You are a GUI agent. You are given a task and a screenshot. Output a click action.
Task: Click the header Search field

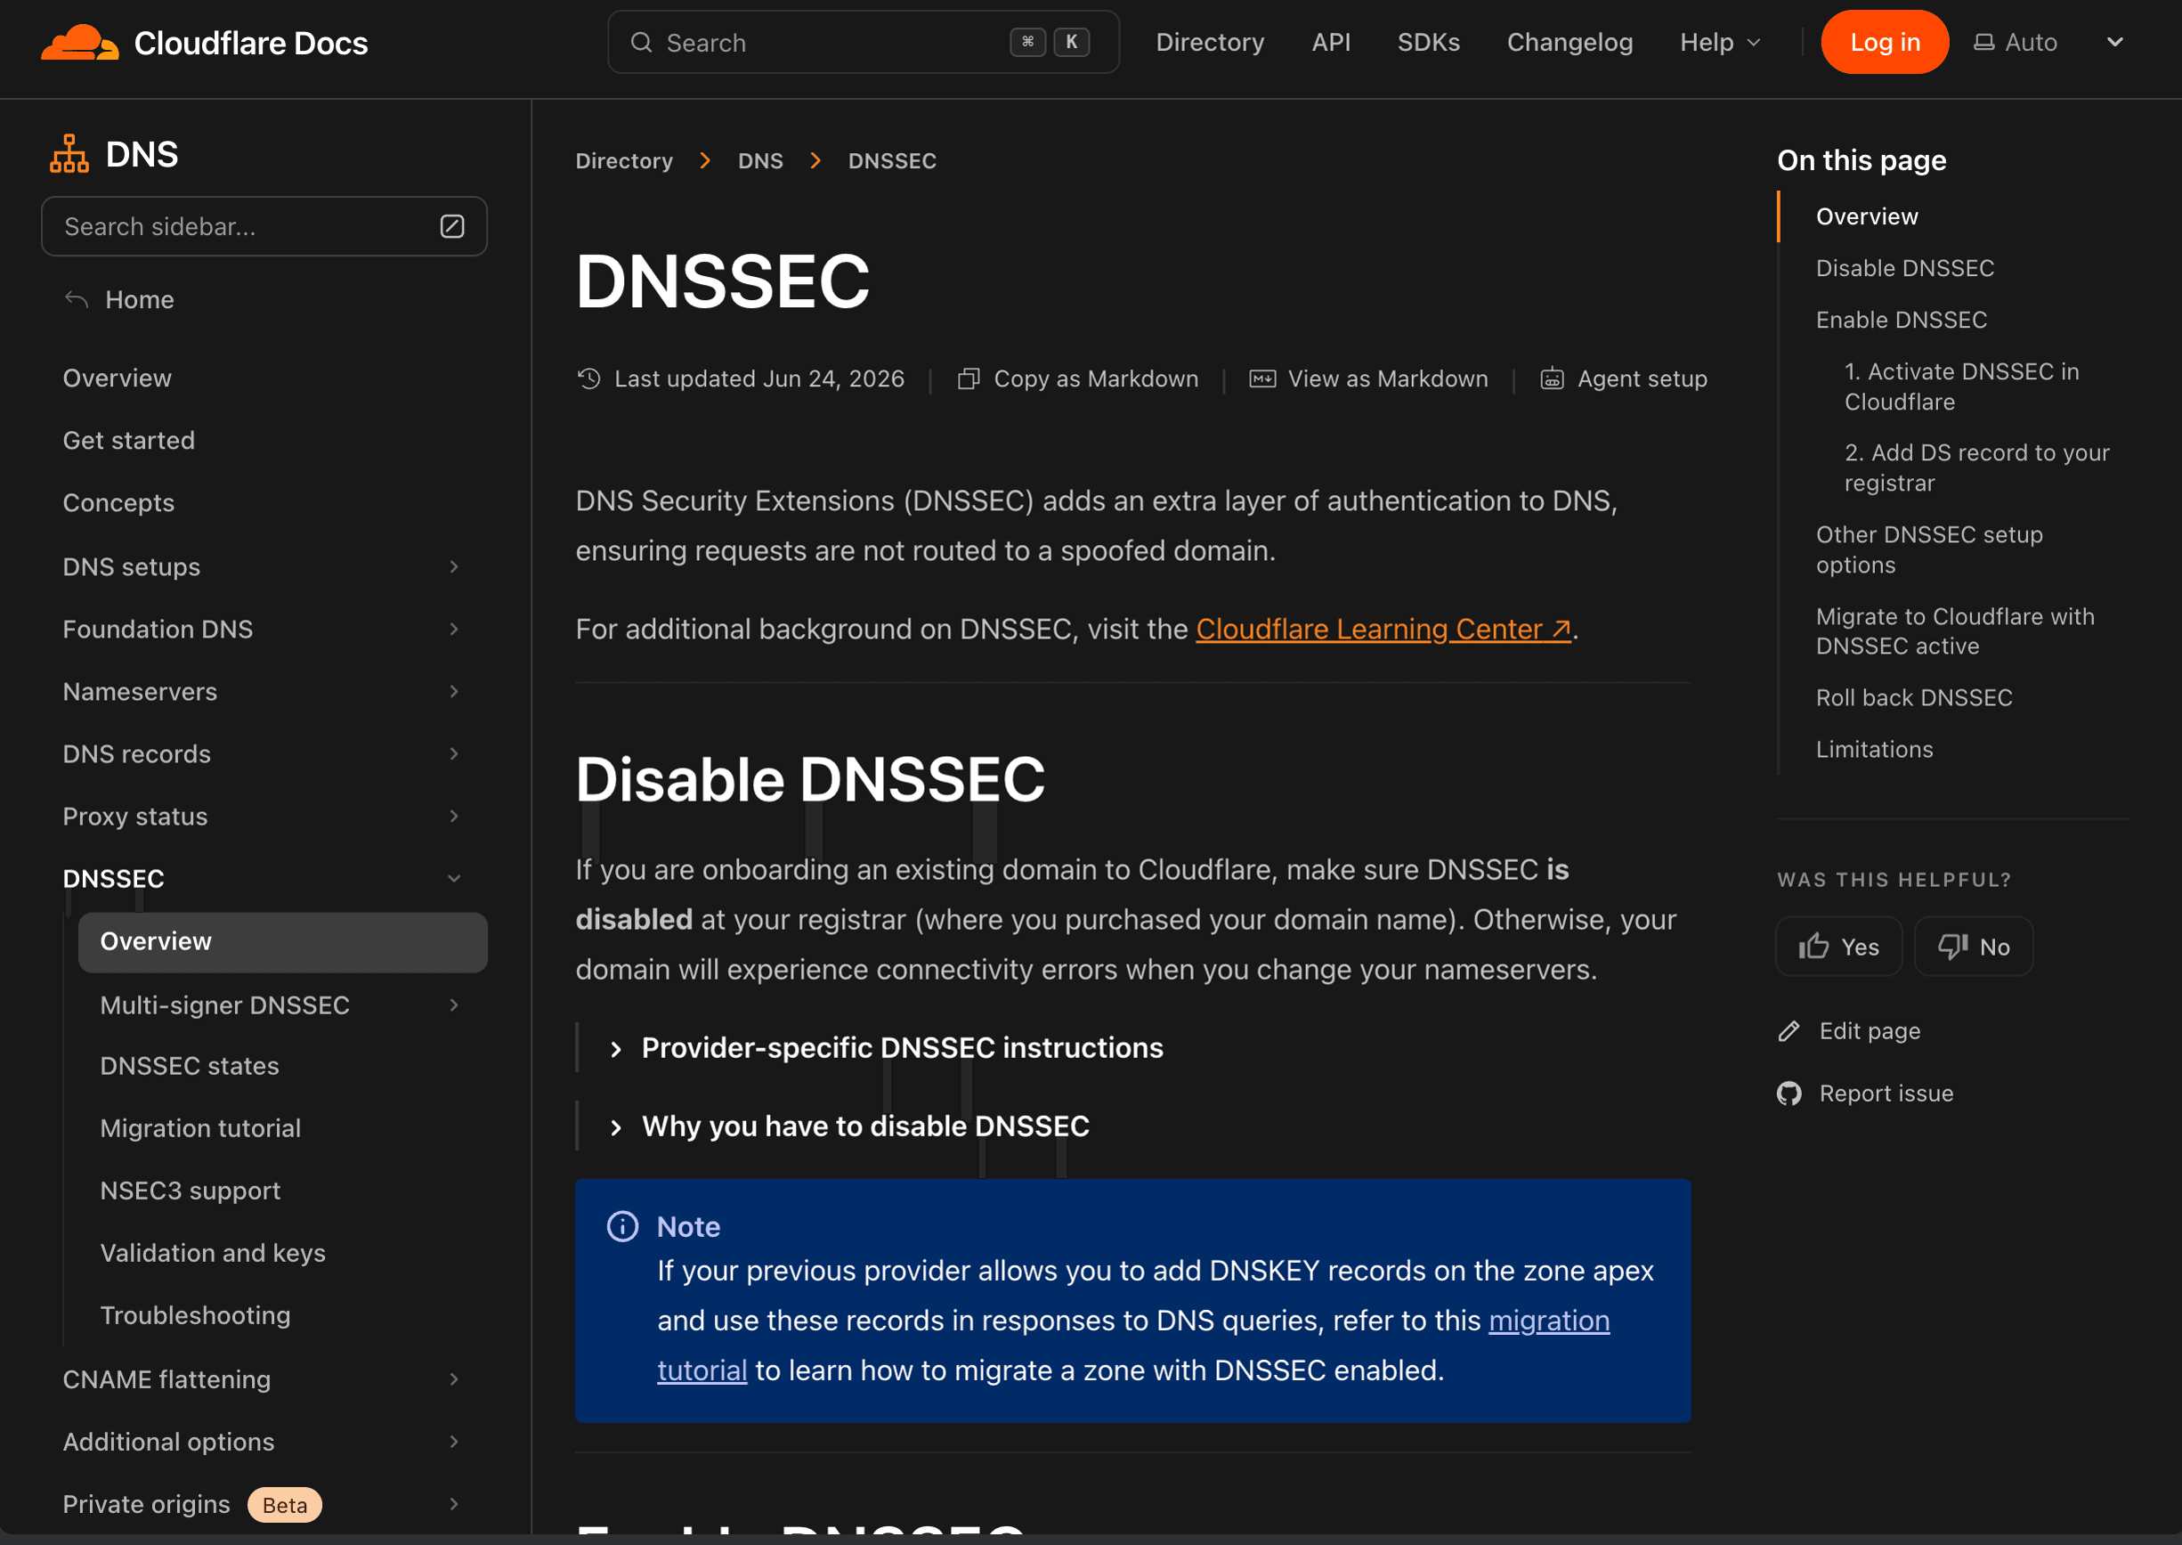click(864, 43)
